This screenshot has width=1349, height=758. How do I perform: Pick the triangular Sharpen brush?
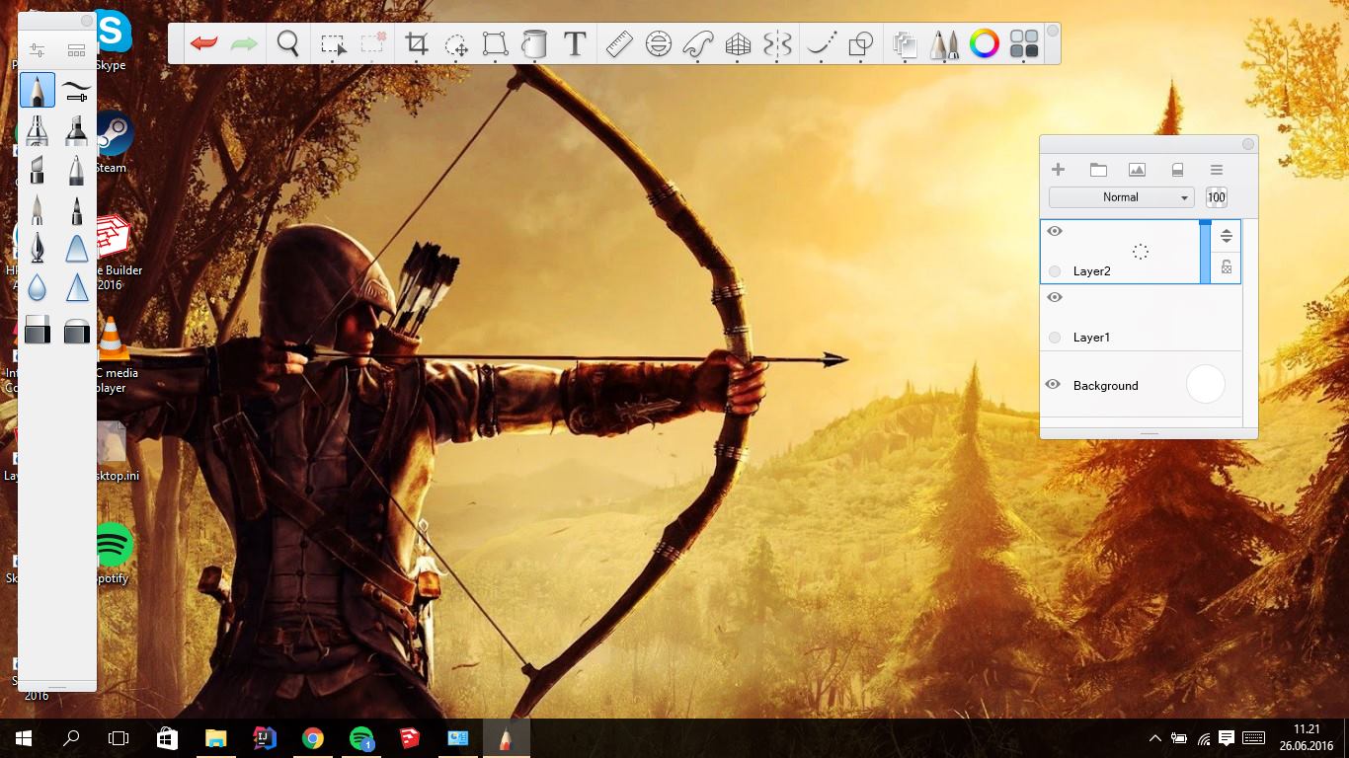point(76,287)
